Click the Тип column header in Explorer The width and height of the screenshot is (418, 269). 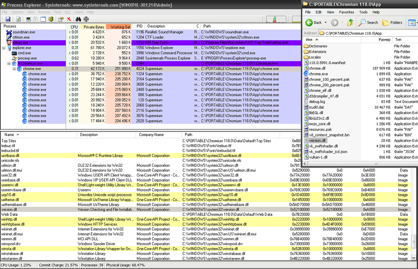(x=405, y=40)
